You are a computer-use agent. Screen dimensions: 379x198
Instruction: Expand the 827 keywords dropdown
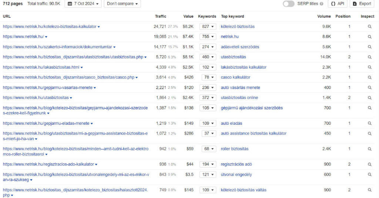tap(208, 27)
